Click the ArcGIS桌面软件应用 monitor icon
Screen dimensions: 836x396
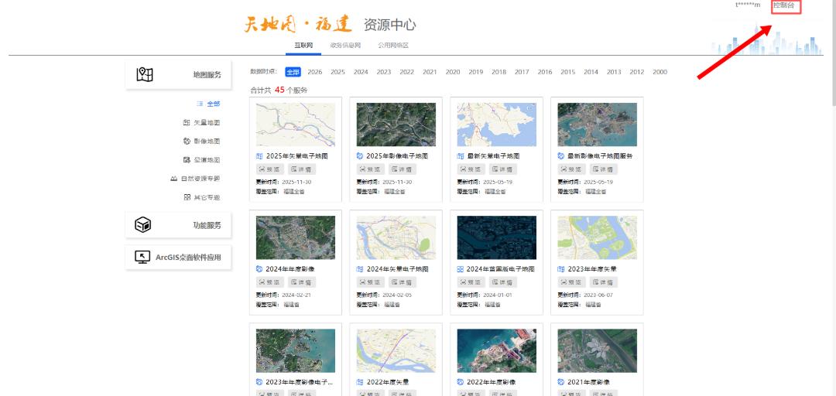pos(142,258)
